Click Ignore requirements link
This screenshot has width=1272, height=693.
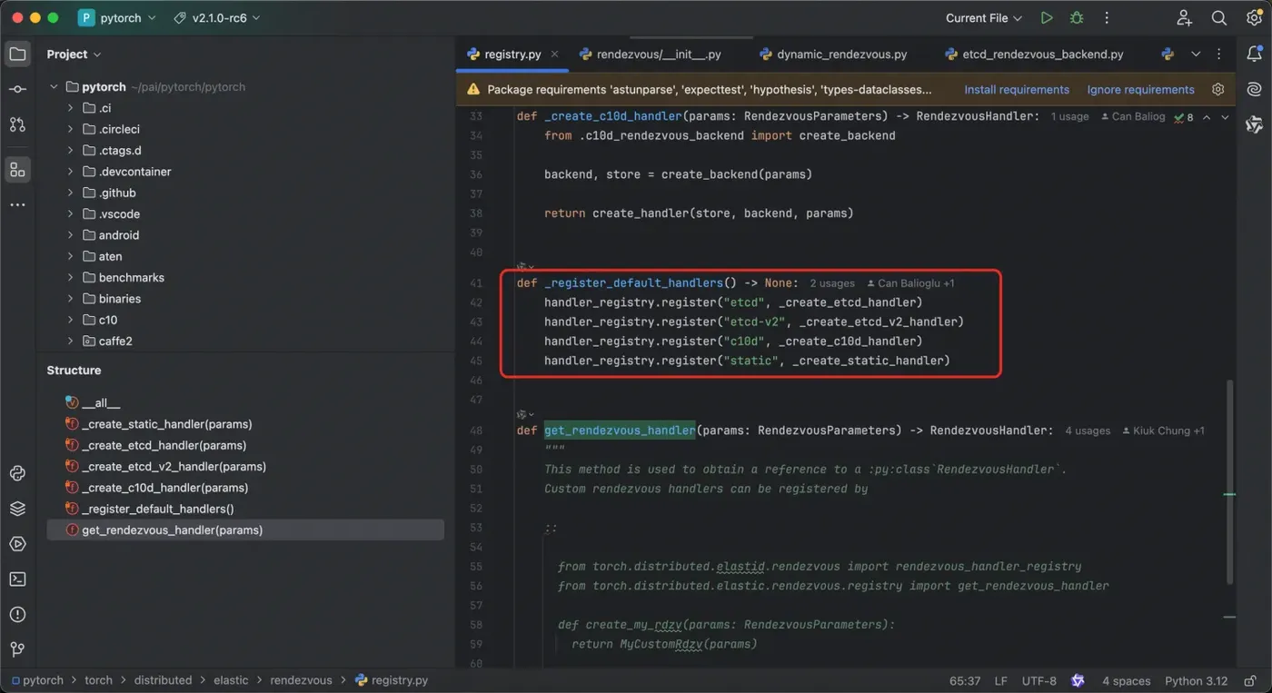[x=1140, y=89]
